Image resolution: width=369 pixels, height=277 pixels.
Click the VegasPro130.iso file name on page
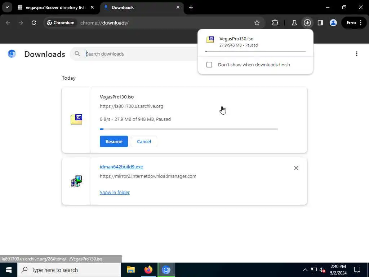[x=117, y=97]
